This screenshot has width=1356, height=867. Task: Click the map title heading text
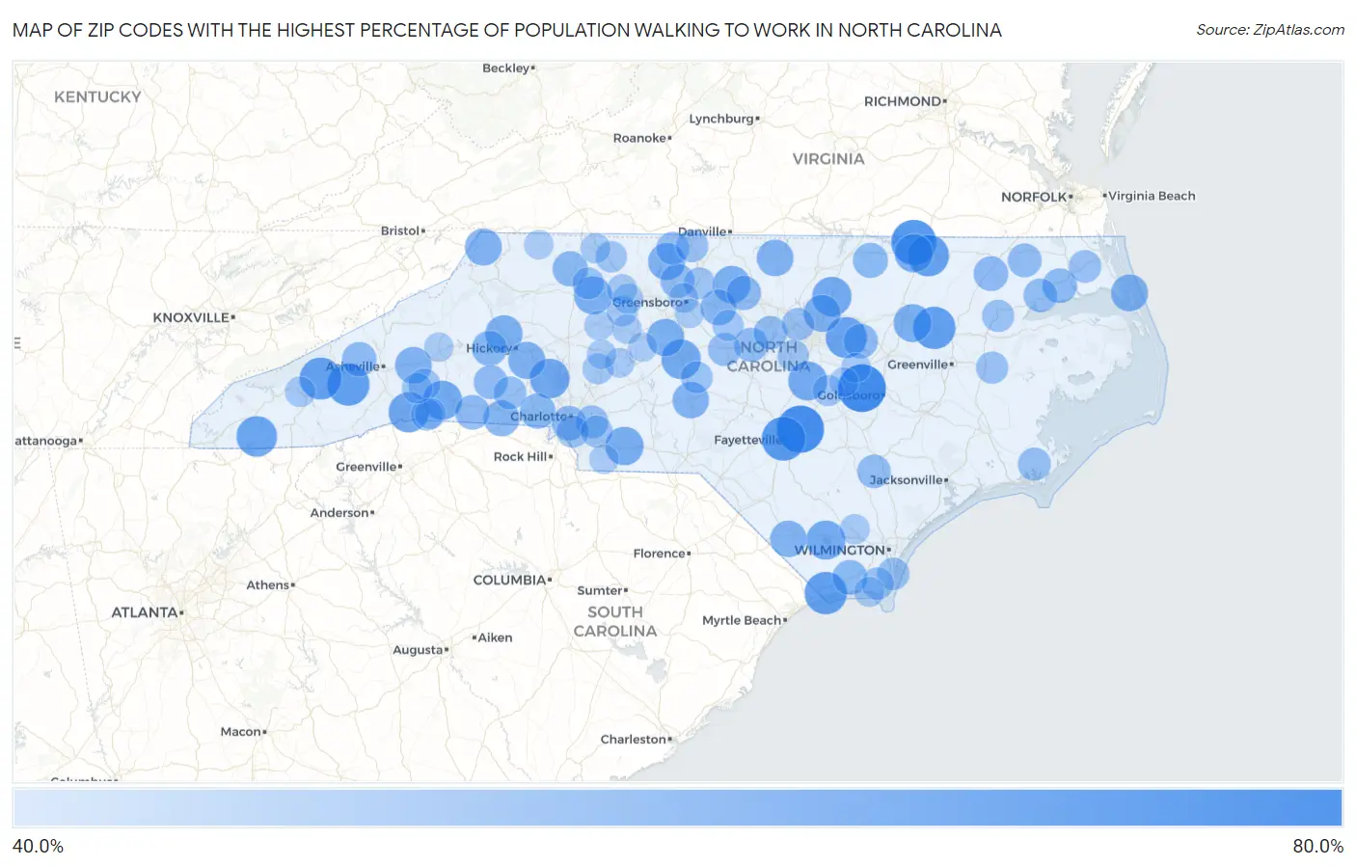pos(507,30)
